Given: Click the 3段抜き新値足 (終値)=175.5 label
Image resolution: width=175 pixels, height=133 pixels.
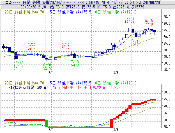Looking at the screenshot, I should point(34,88).
